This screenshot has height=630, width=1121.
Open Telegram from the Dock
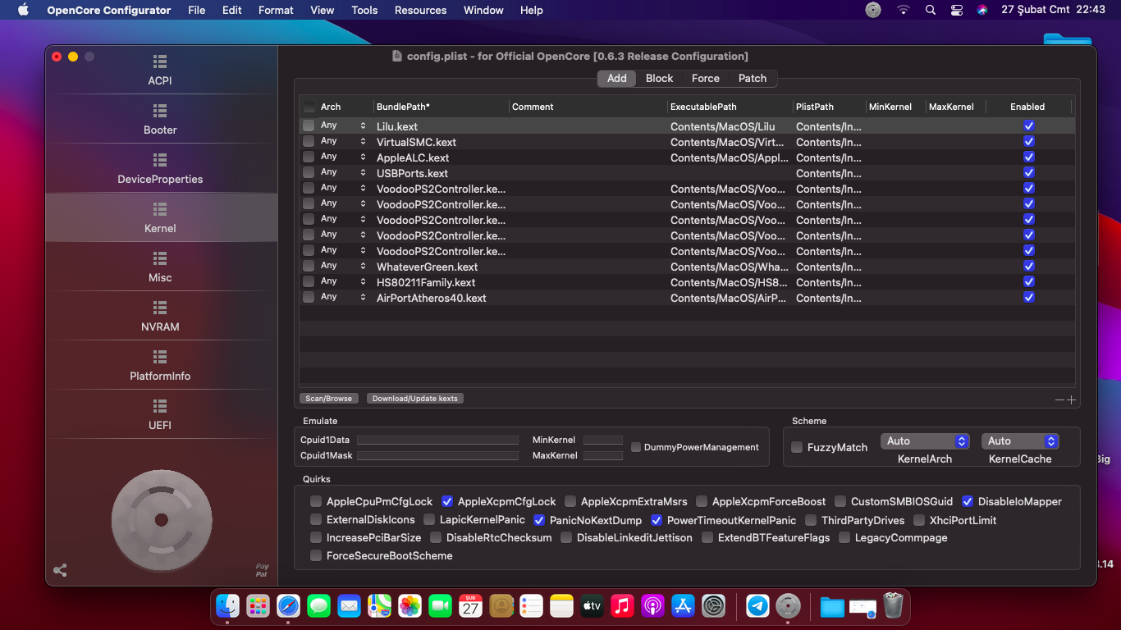[x=758, y=606]
